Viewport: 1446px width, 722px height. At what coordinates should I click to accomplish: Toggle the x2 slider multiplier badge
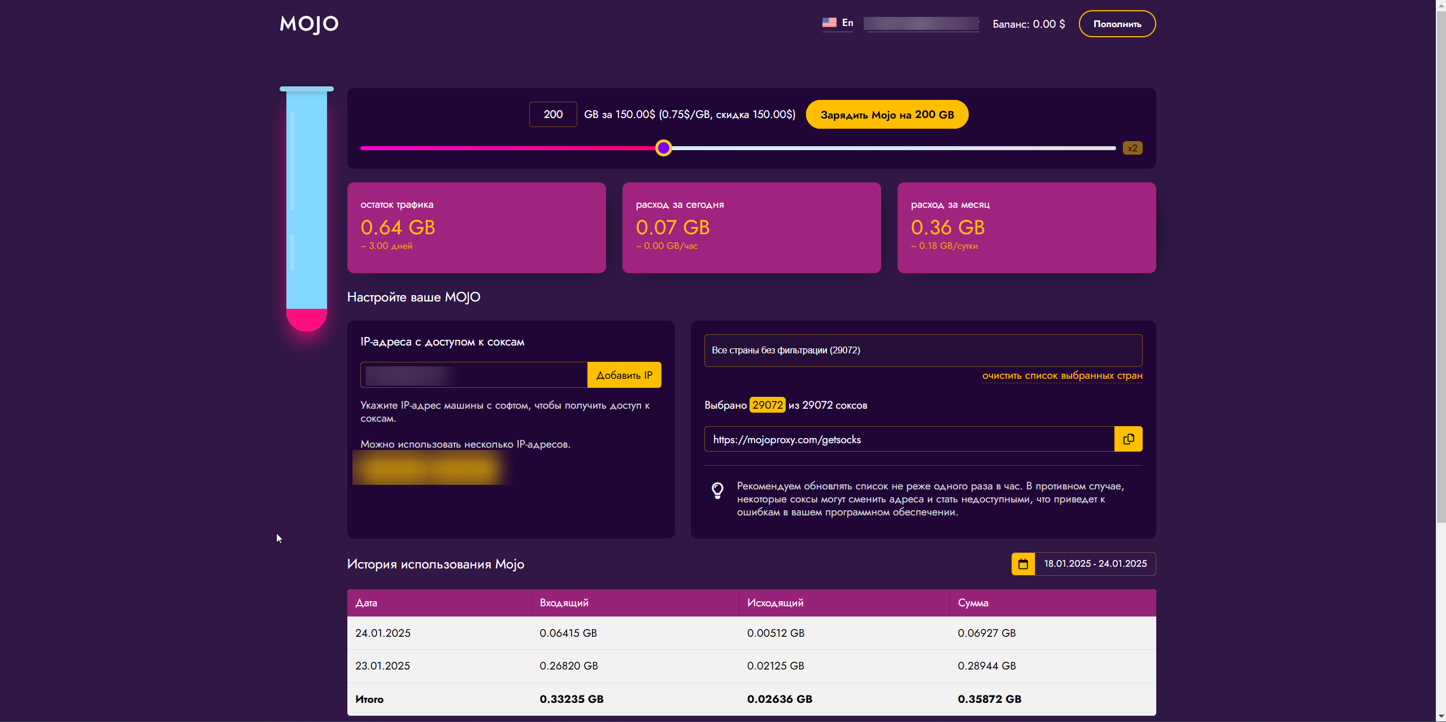tap(1133, 148)
